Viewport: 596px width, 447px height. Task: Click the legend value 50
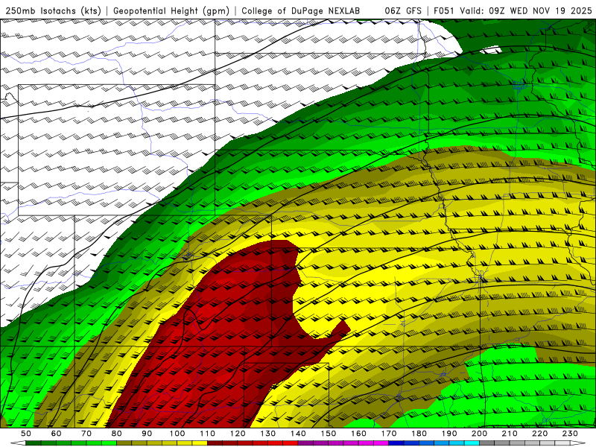click(x=26, y=434)
